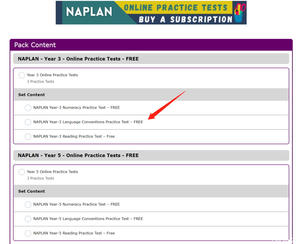303x244 pixels.
Task: Click the Pack Content panel title
Action: [35, 45]
